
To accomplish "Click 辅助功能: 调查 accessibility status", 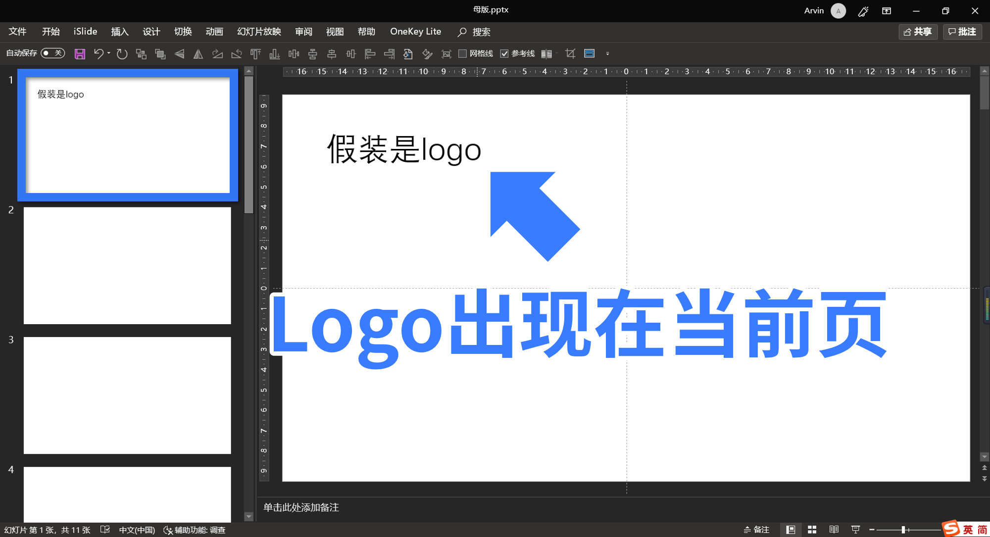I will pyautogui.click(x=195, y=530).
